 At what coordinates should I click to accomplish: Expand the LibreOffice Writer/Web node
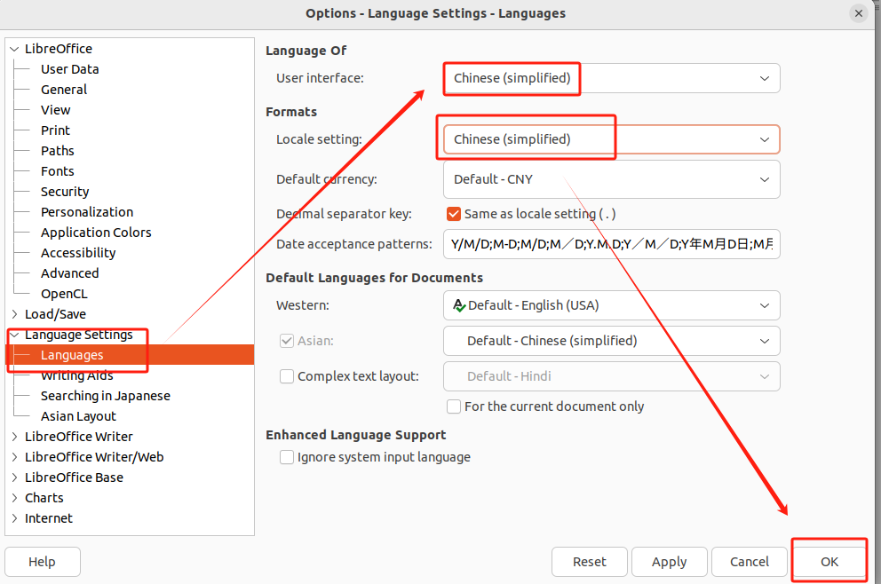tap(14, 457)
